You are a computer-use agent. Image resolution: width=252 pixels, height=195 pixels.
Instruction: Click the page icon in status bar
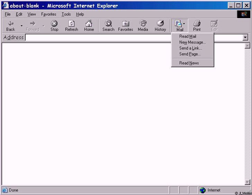coord(4,190)
